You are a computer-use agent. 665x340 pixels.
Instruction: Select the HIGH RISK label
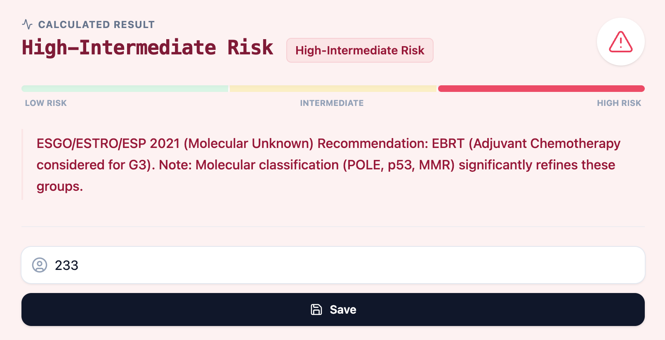point(619,103)
